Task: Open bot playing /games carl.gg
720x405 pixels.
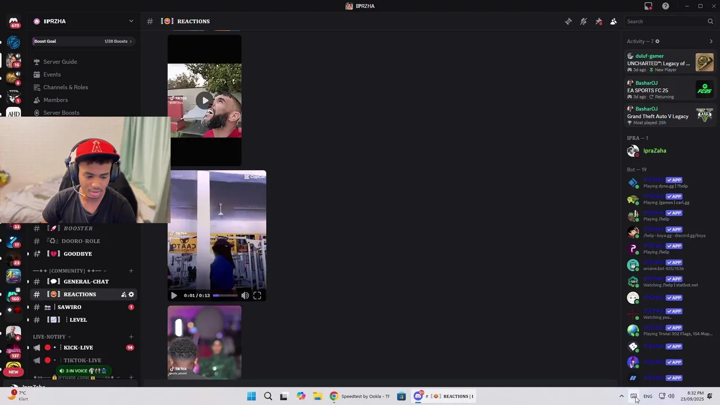Action: [670, 199]
